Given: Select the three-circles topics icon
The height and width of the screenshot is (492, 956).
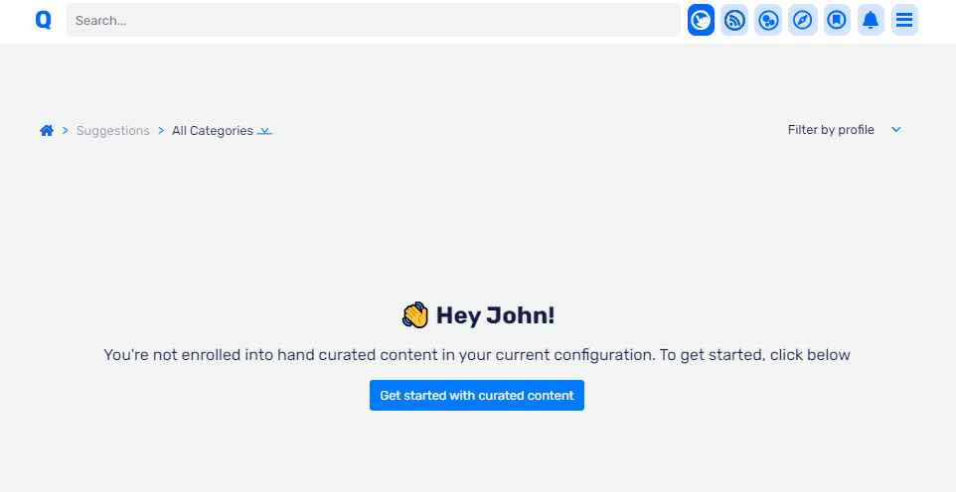Looking at the screenshot, I should coord(767,20).
